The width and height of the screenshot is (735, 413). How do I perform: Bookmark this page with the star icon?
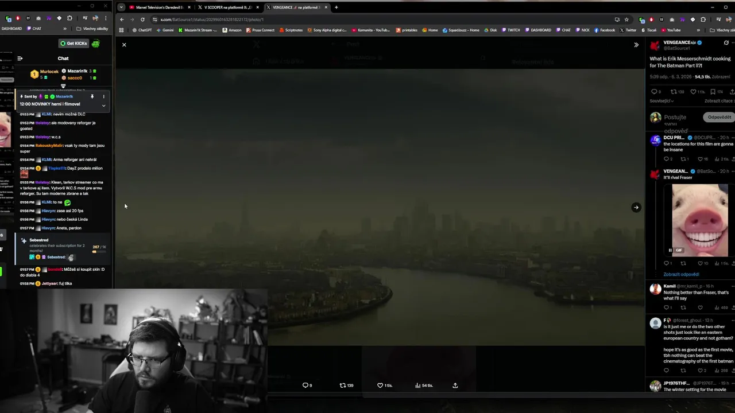point(626,20)
